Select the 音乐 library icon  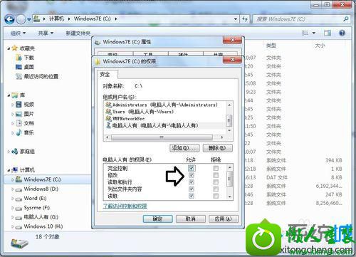click(x=19, y=132)
